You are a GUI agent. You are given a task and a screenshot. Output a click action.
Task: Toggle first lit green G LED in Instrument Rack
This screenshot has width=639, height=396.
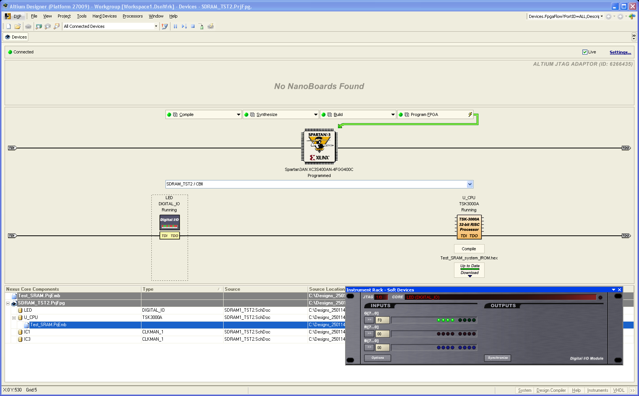[x=439, y=320]
